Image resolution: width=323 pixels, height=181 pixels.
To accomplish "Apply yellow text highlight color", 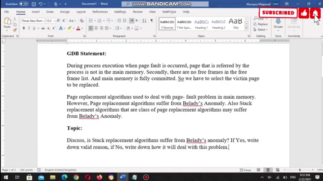I will (69, 28).
